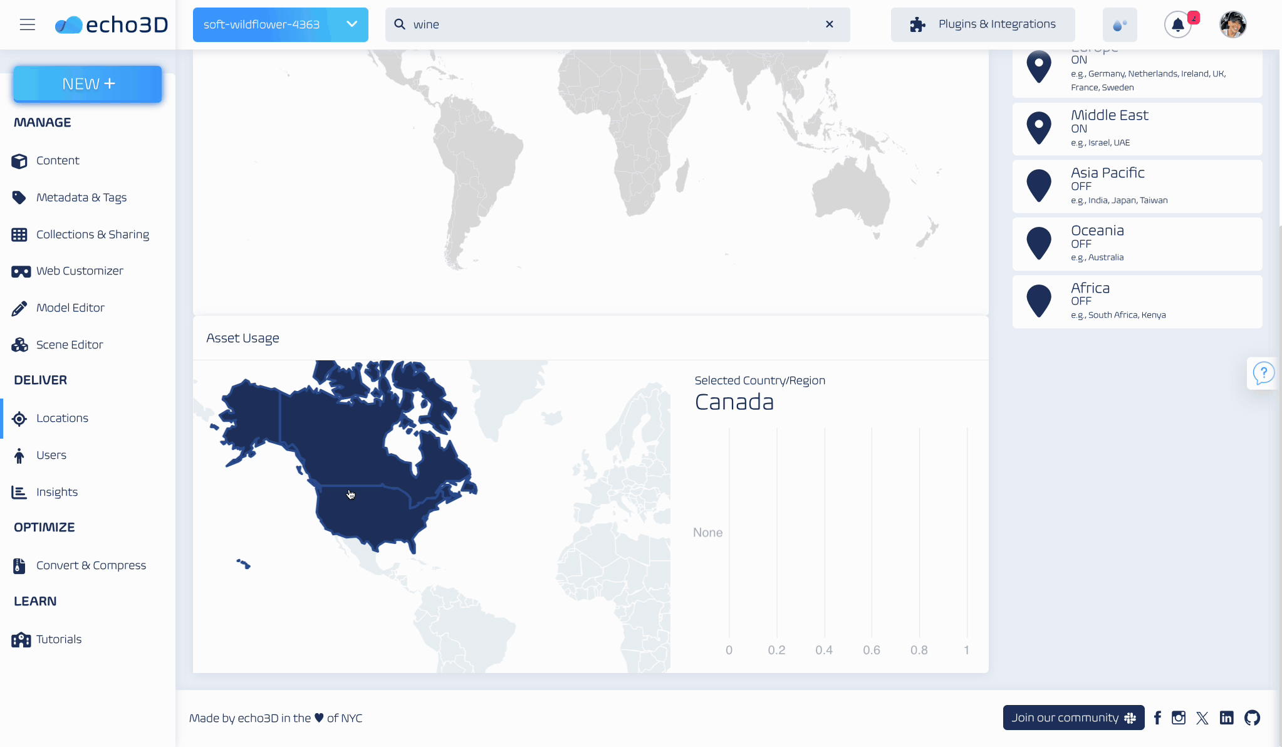Enable the Asia Pacific region

1038,185
